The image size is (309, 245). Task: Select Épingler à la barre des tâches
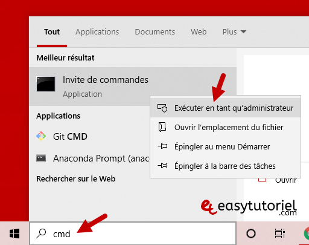[x=226, y=166]
